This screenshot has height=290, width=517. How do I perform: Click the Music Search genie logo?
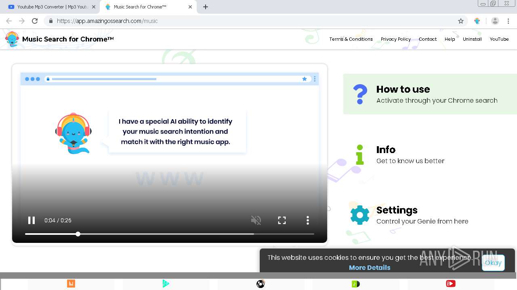[x=12, y=39]
